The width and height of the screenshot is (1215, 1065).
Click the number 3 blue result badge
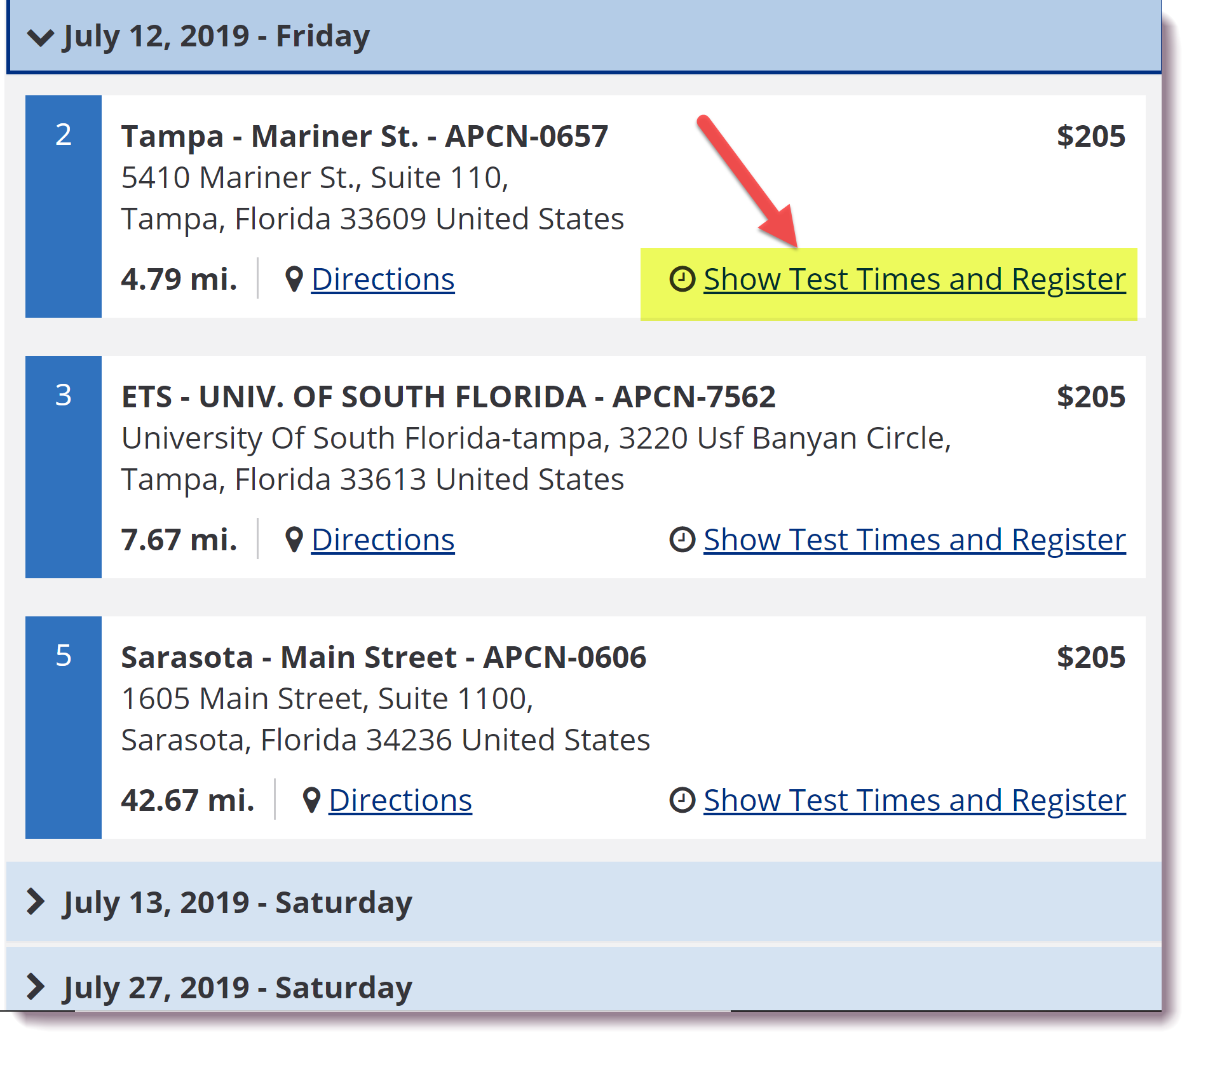(x=64, y=467)
